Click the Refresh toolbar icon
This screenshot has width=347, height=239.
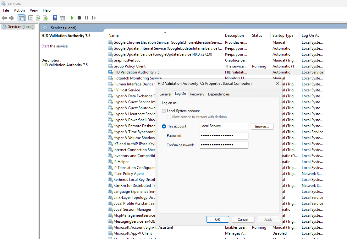(x=38, y=18)
